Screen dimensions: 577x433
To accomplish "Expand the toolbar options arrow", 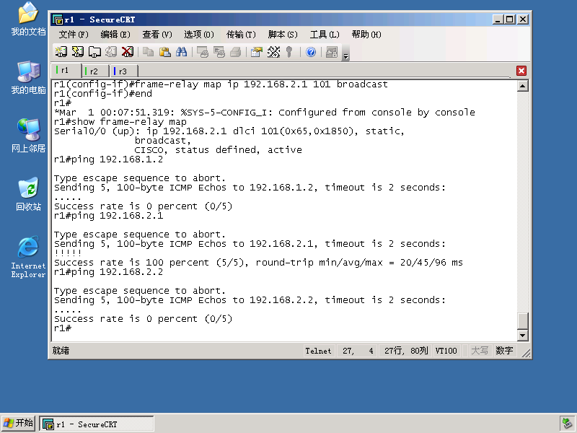I will point(345,56).
